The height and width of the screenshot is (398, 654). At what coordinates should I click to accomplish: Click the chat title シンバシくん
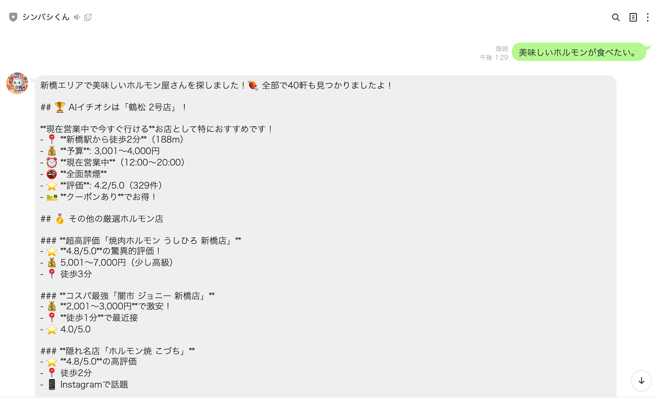[46, 17]
